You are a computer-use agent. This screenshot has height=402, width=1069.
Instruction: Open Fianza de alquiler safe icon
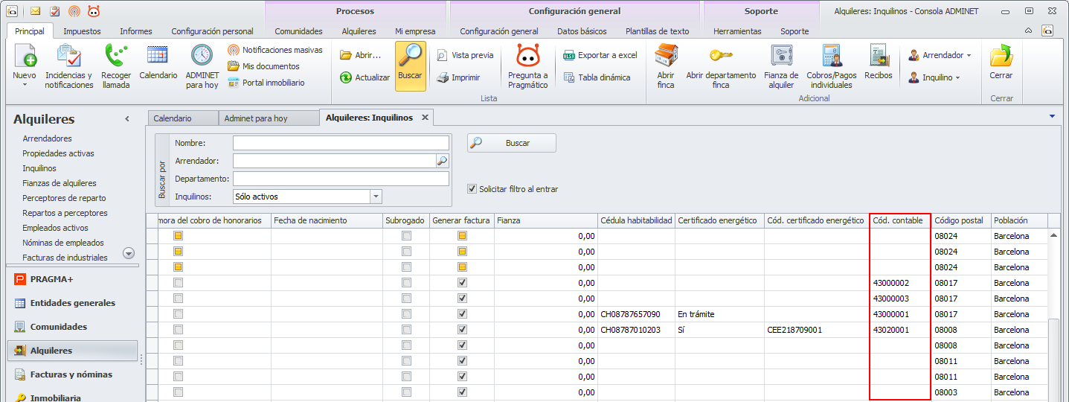tap(781, 57)
